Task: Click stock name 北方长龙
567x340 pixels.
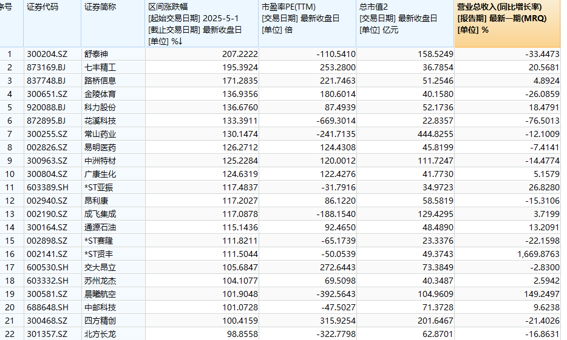Action: coord(100,335)
